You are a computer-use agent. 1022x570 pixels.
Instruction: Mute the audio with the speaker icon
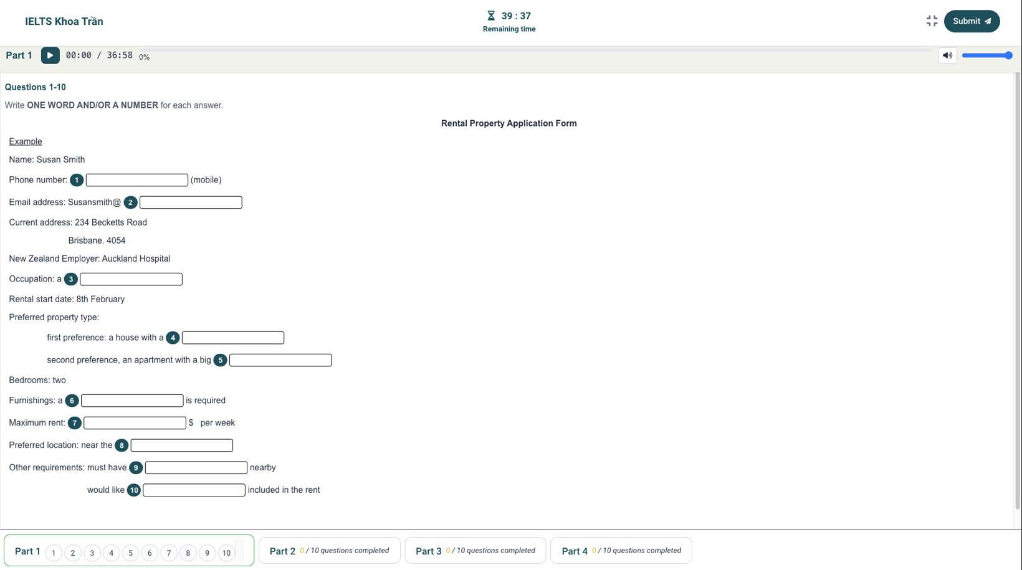click(947, 55)
